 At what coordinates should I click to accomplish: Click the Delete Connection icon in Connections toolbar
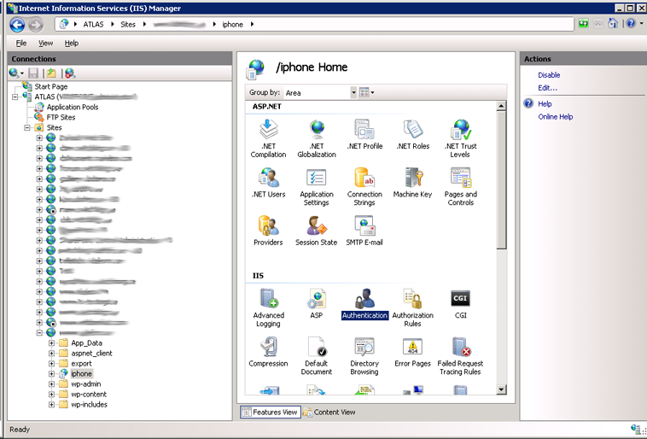(70, 73)
